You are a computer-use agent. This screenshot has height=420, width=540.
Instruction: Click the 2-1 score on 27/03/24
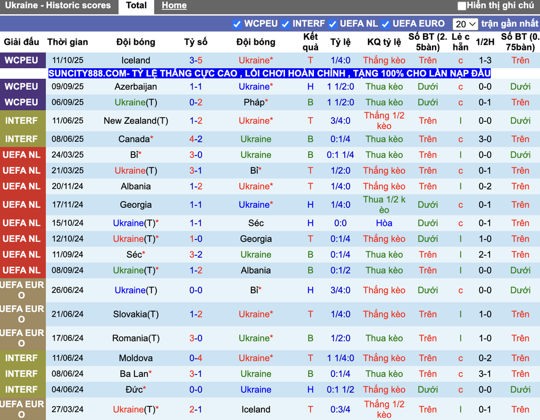point(196,409)
